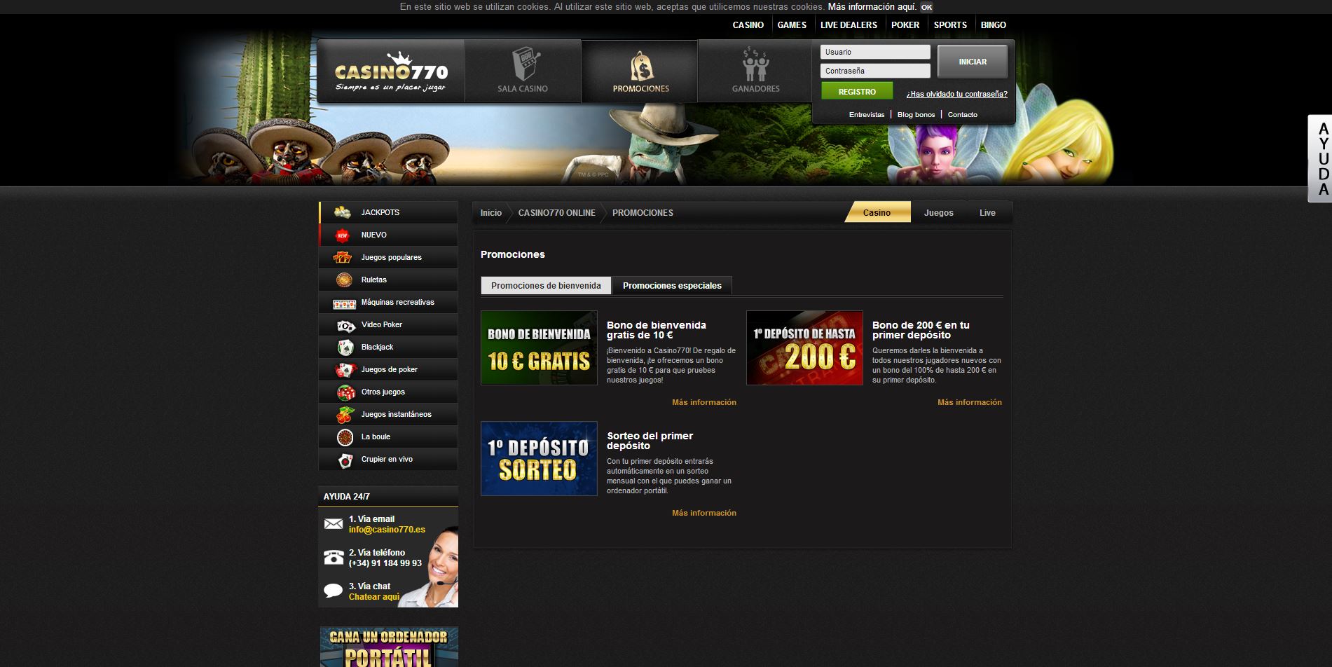Open the Ruletas roulette wheel icon
Screen dimensions: 1332x667
pos(343,280)
